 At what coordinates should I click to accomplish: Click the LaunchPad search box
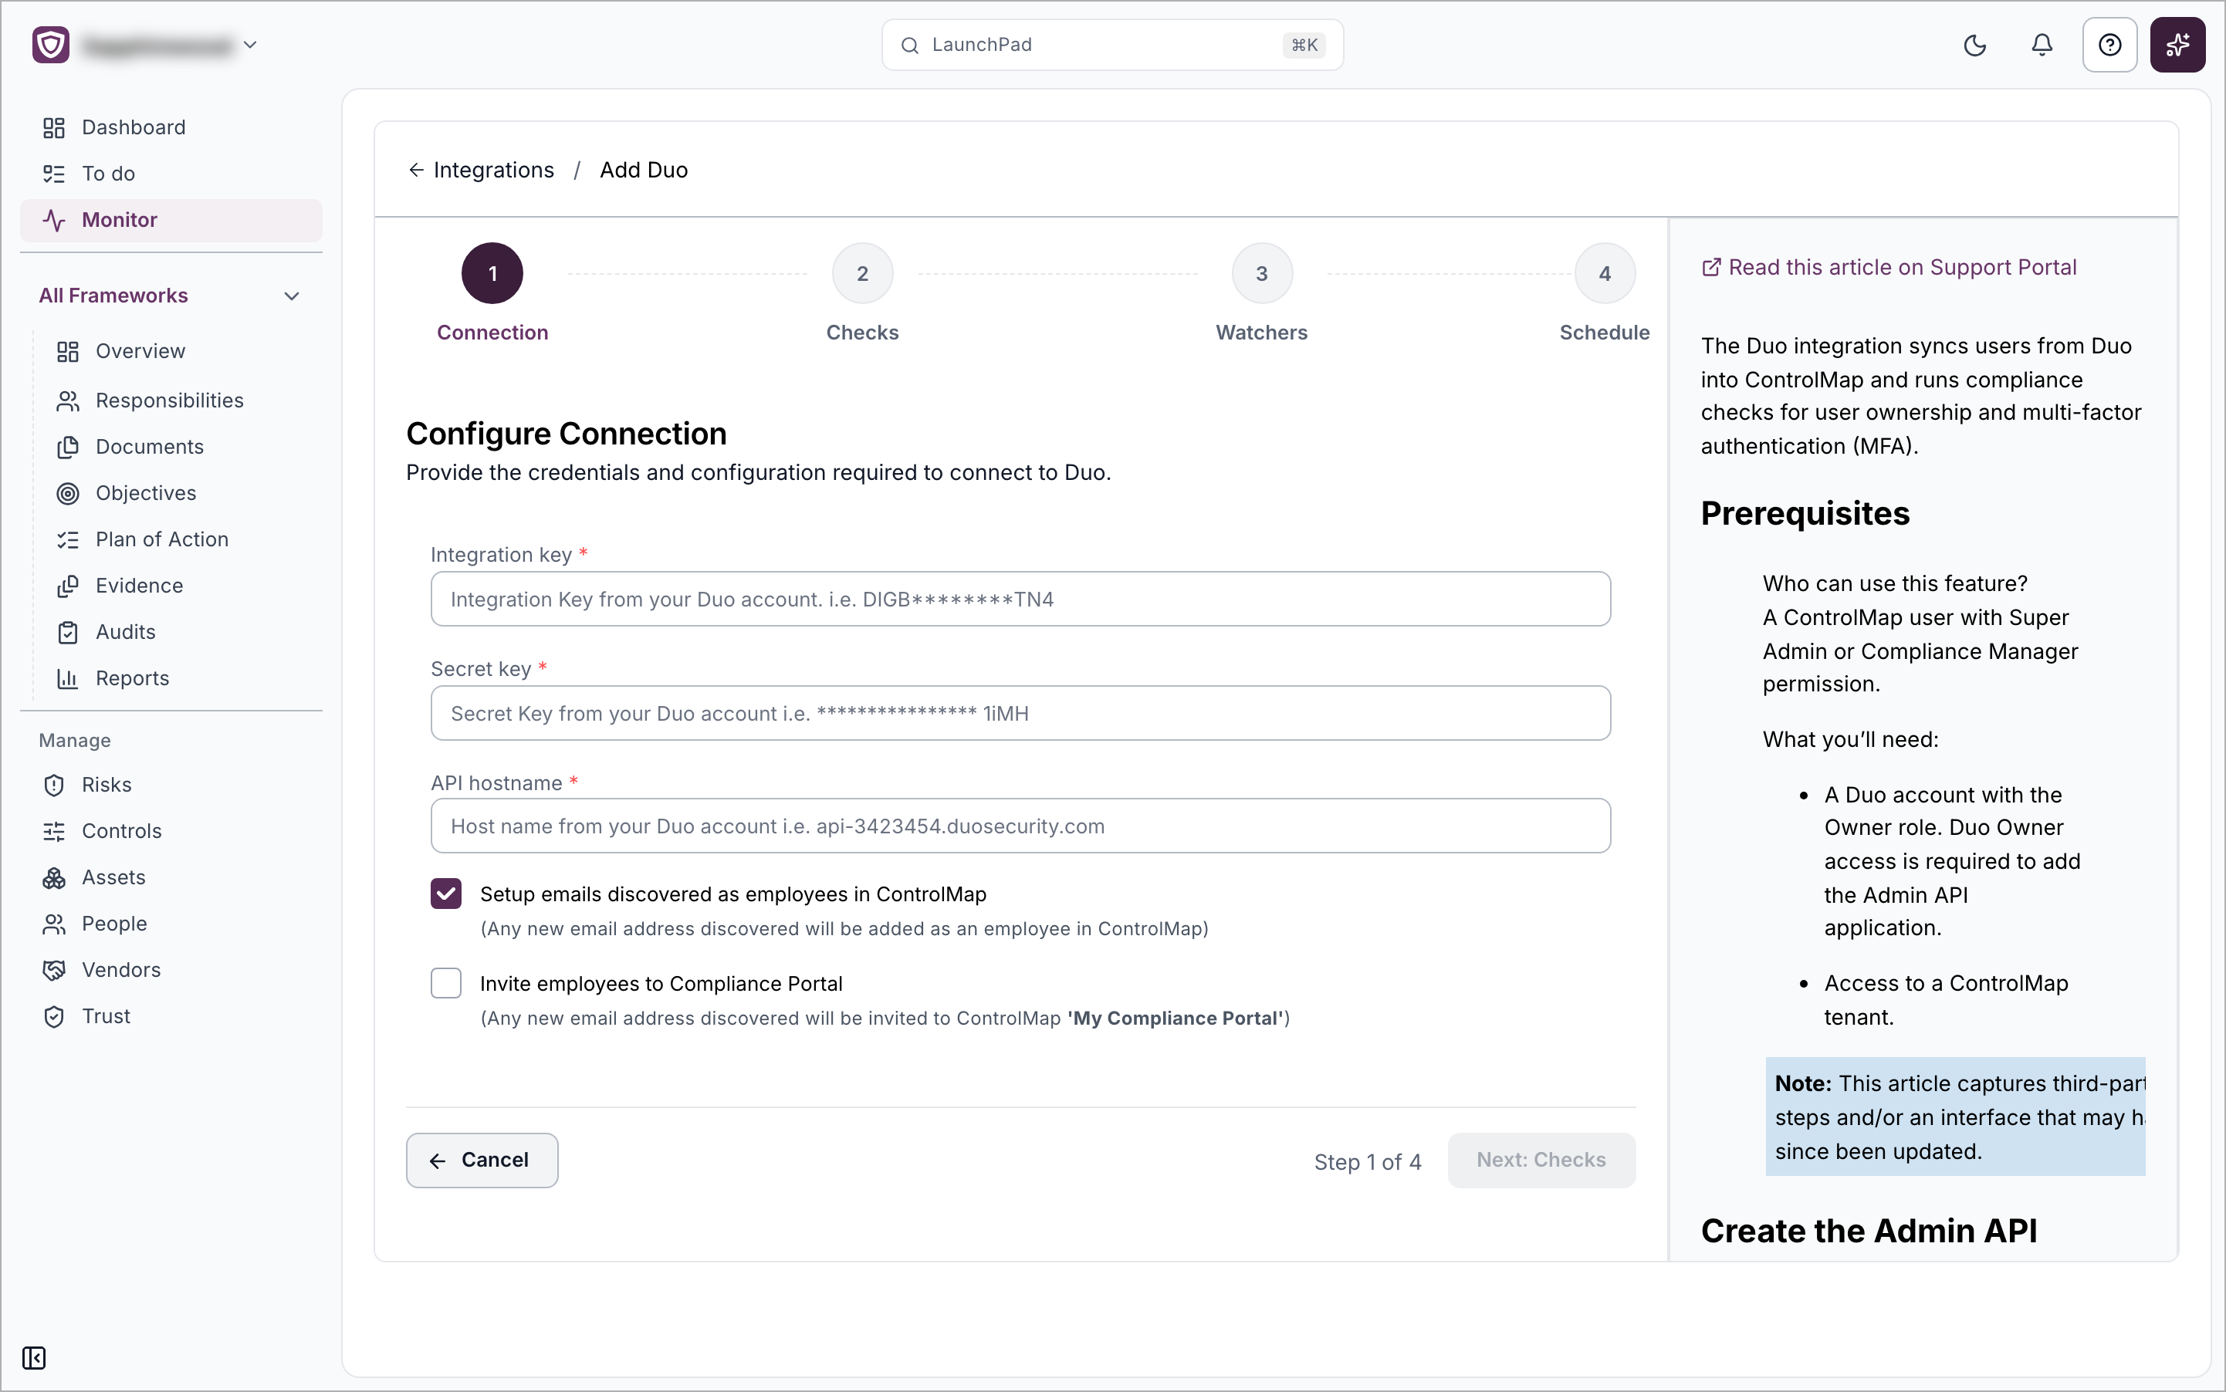pyautogui.click(x=1112, y=45)
